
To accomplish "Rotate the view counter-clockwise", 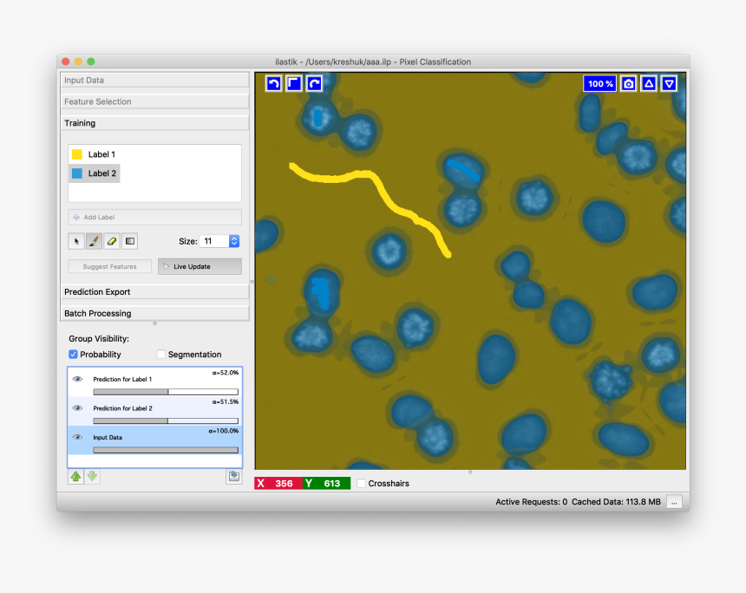I will coord(273,83).
